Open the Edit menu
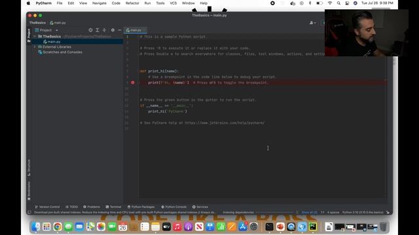Viewport: 419px width, 235px height. [x=71, y=3]
